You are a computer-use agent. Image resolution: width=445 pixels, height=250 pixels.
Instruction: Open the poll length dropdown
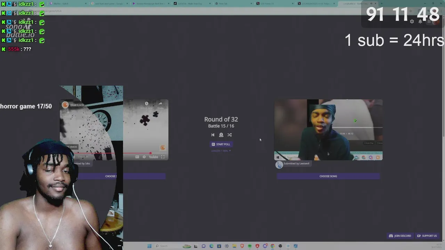click(221, 151)
